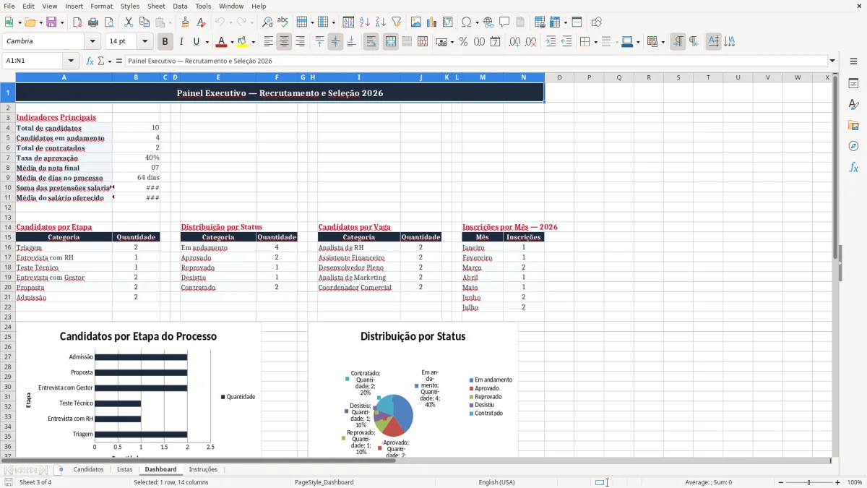The image size is (867, 488).
Task: Click the Cut scissors icon
Action: [129, 22]
